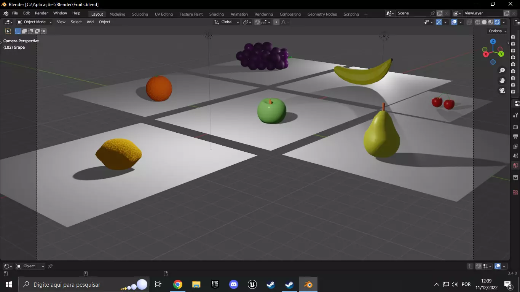The height and width of the screenshot is (292, 520).
Task: Open the Tool properties tab
Action: (x=515, y=115)
